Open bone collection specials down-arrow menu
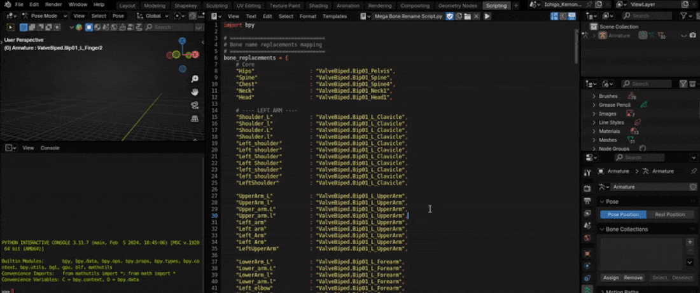Screen dimensions: 700x293 (x=690, y=262)
